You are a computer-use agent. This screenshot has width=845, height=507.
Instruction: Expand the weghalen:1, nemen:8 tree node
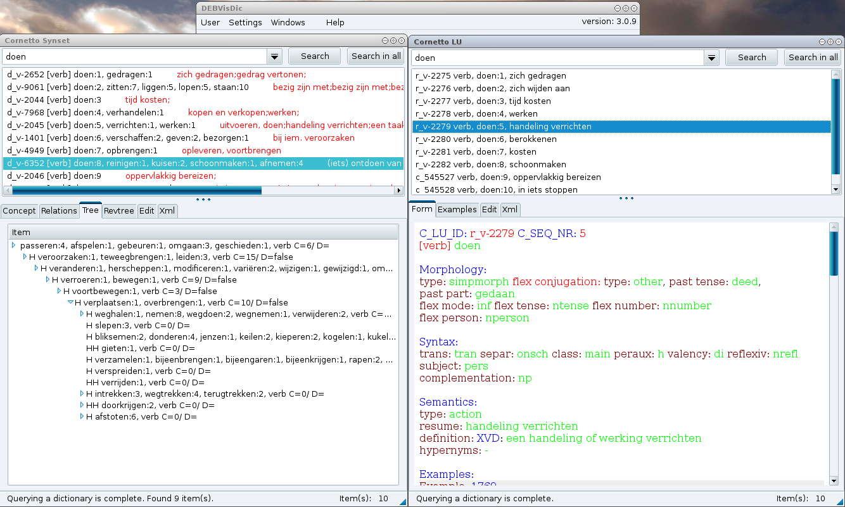pos(82,314)
